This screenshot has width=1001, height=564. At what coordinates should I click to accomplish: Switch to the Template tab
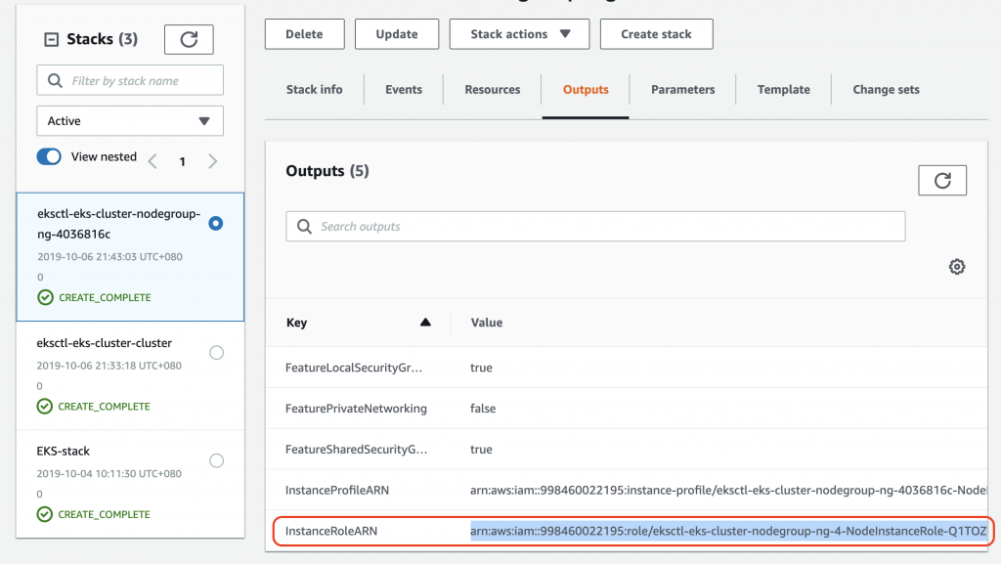pos(783,89)
